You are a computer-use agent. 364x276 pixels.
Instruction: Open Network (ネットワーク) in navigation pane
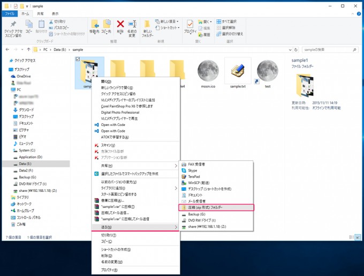click(21, 204)
